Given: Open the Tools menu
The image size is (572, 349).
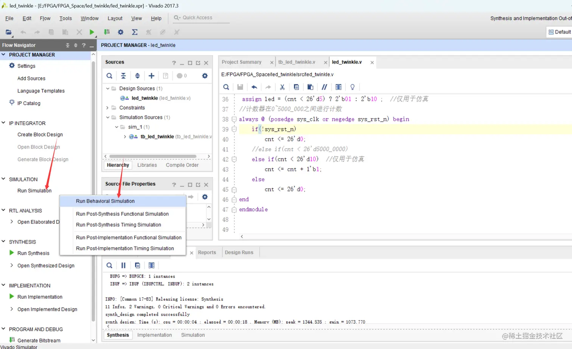Looking at the screenshot, I should click(65, 18).
